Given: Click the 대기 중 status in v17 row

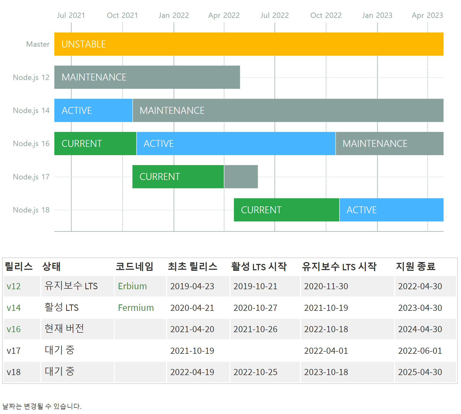Looking at the screenshot, I should pos(60,350).
